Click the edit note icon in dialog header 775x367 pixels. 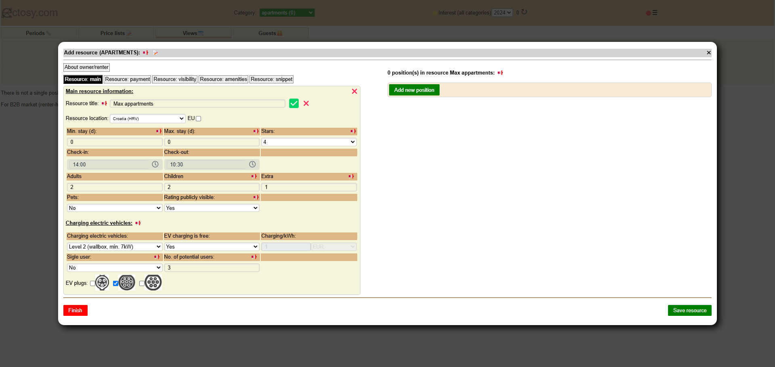pyautogui.click(x=155, y=53)
